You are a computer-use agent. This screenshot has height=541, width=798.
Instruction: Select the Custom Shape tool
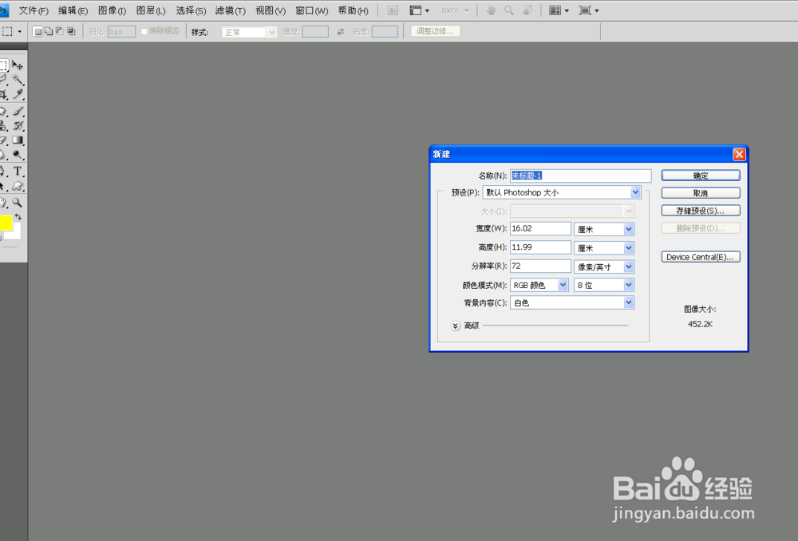[18, 186]
